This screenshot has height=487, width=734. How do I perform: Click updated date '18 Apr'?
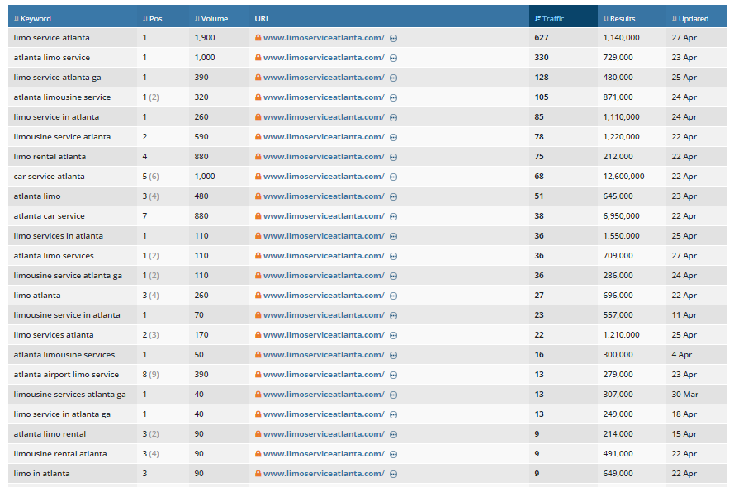click(x=684, y=414)
